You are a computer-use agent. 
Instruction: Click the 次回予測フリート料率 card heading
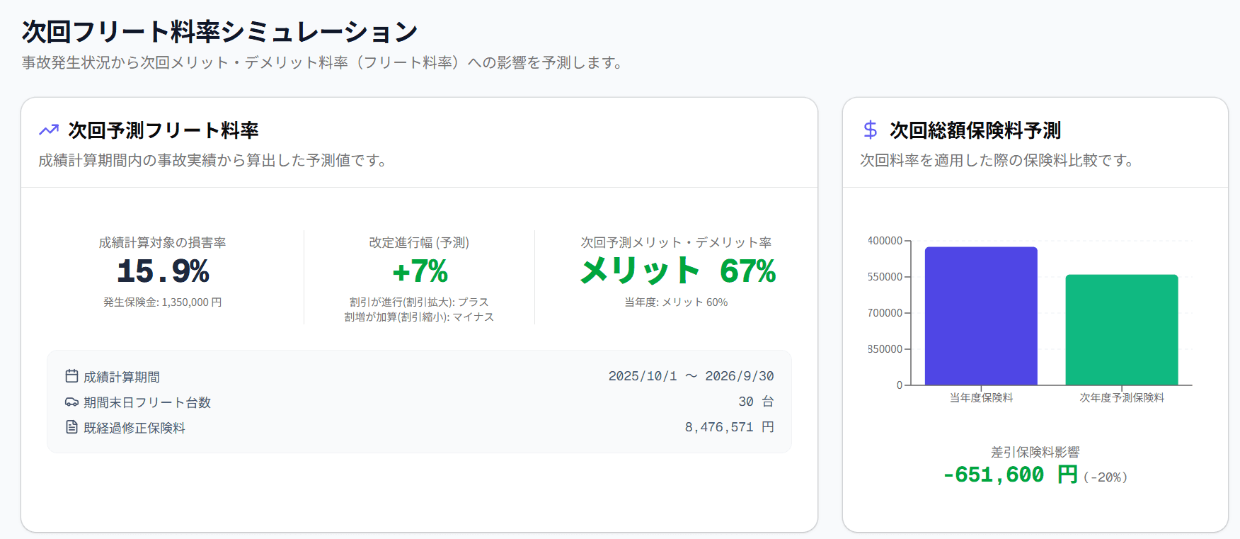163,130
